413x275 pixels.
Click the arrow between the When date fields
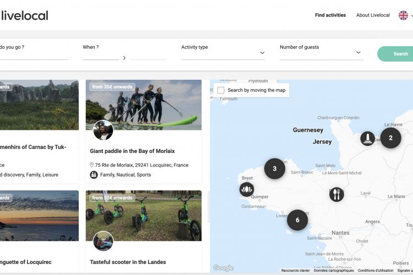(x=124, y=58)
